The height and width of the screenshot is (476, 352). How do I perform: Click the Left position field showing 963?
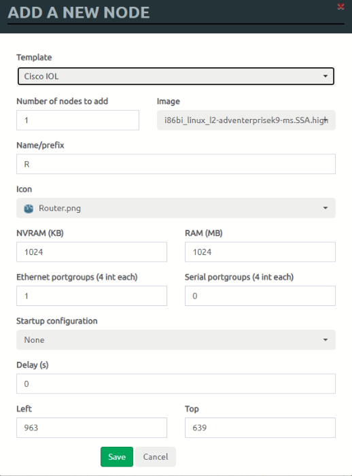click(x=92, y=428)
